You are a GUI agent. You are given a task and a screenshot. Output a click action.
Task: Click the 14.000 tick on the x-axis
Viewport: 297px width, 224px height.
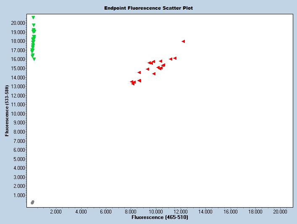(x=205, y=211)
